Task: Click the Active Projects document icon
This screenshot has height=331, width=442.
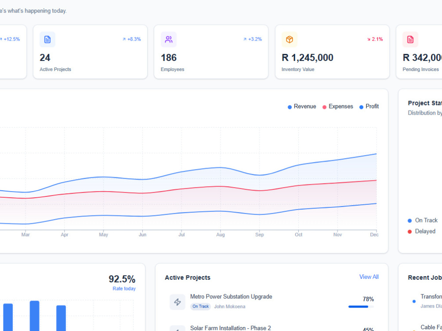Action: point(47,39)
